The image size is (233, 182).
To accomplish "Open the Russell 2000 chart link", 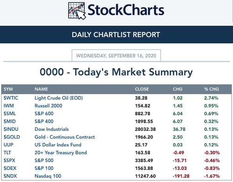I will pos(48,106).
